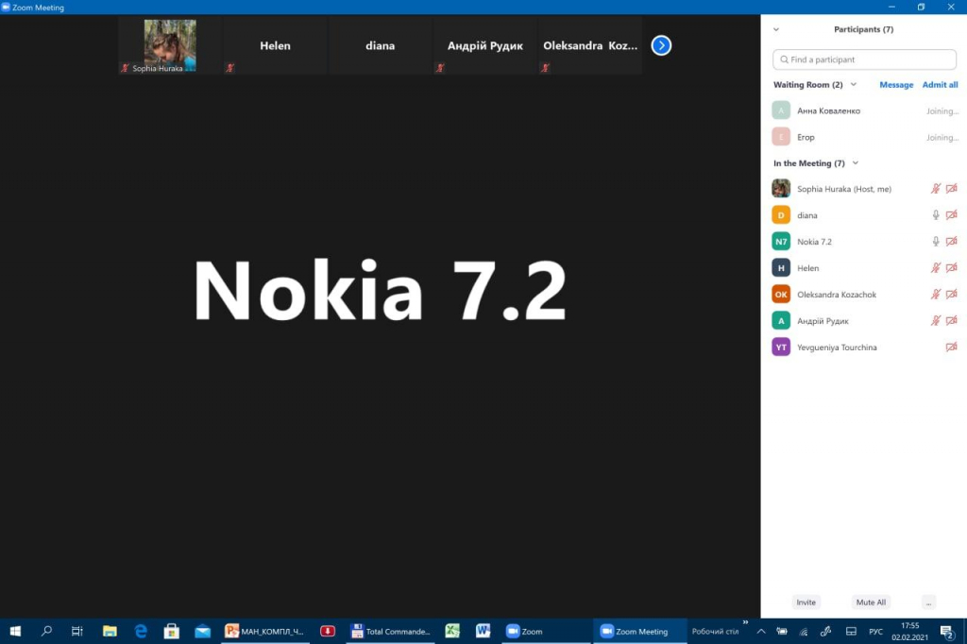Select Oleksandra Koz... video tile
Viewport: 967px width, 644px height.
589,45
